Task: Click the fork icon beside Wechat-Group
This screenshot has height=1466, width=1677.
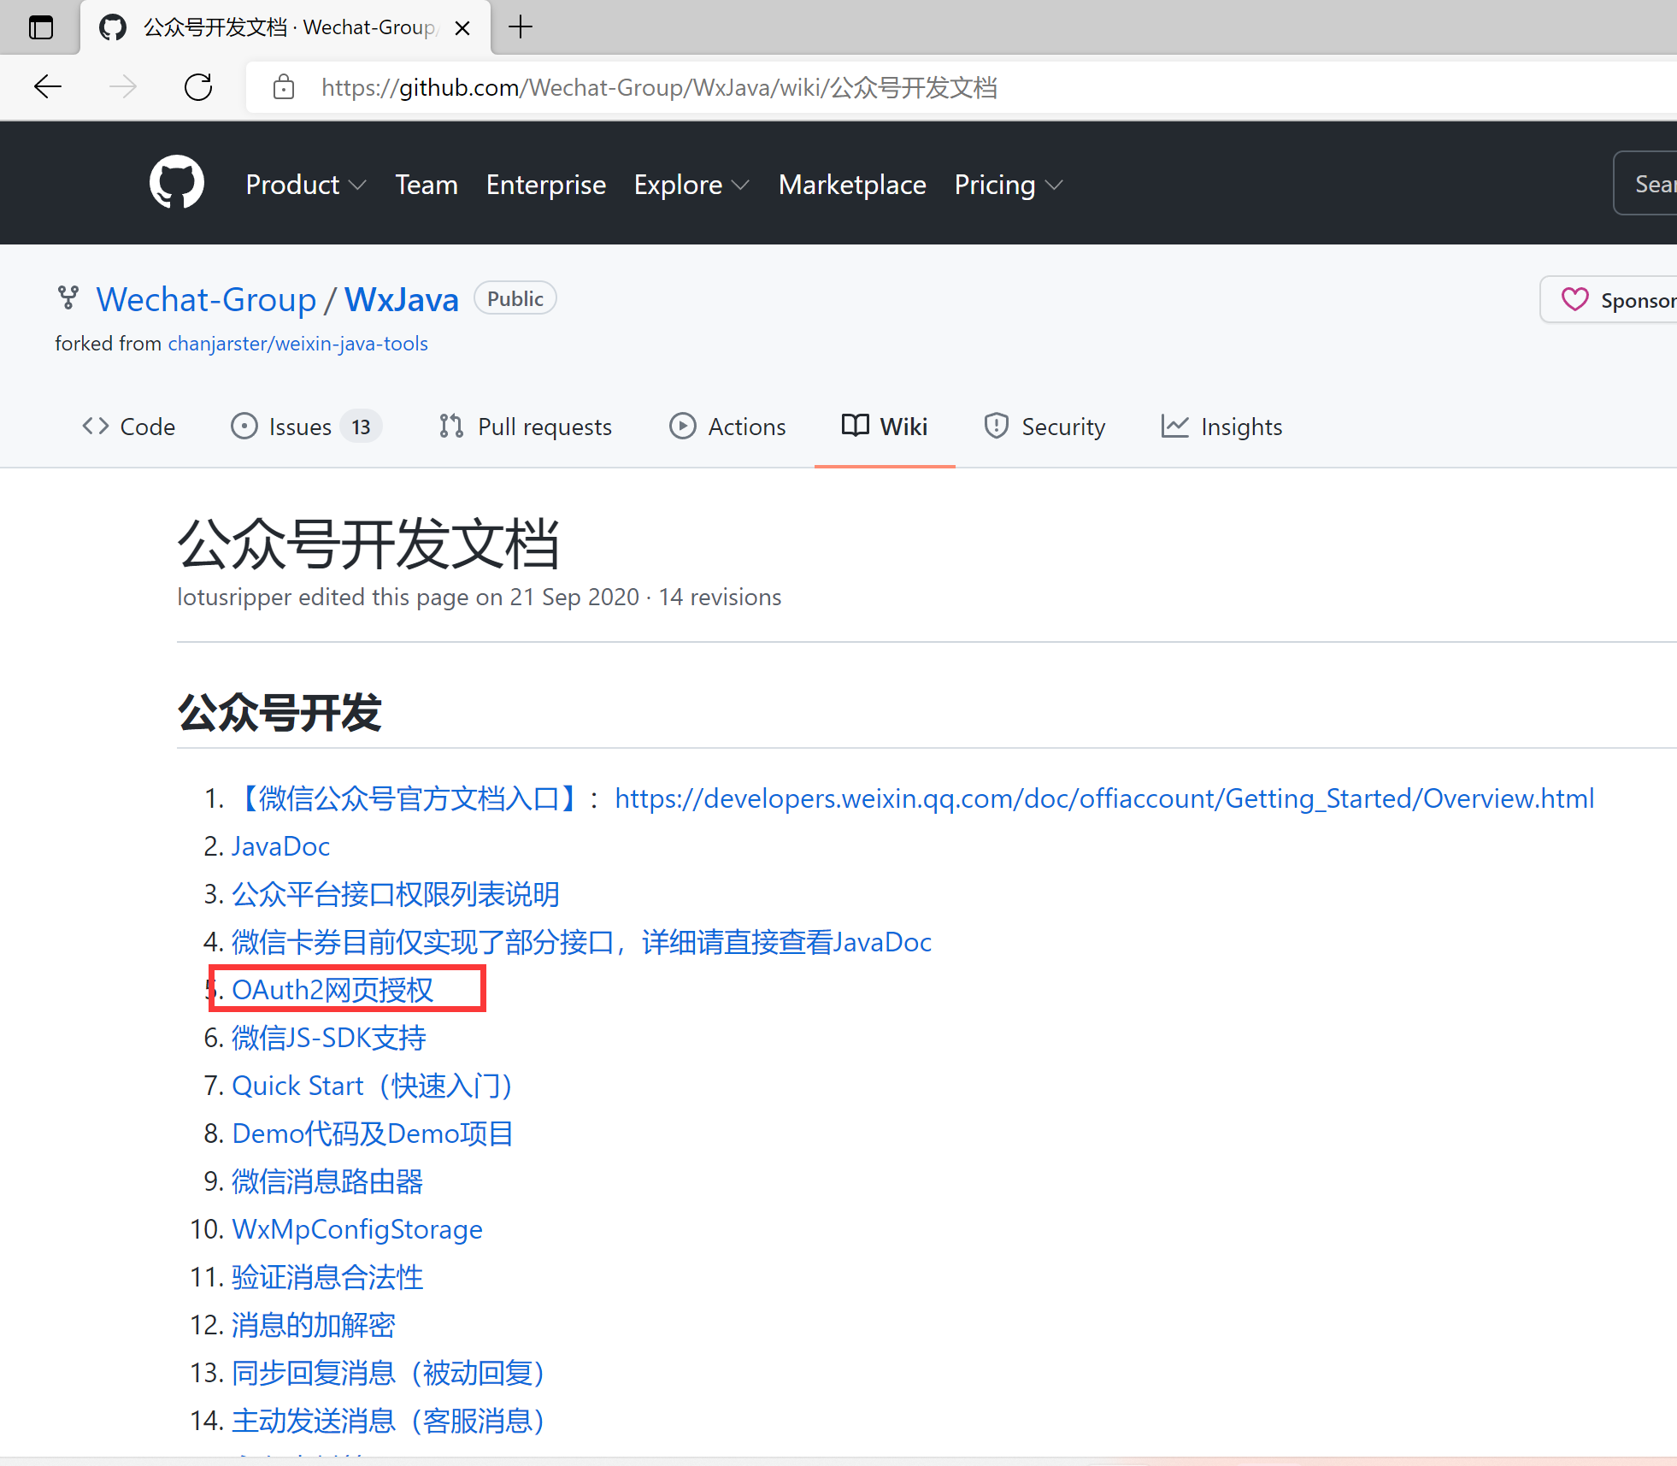Action: [x=68, y=298]
